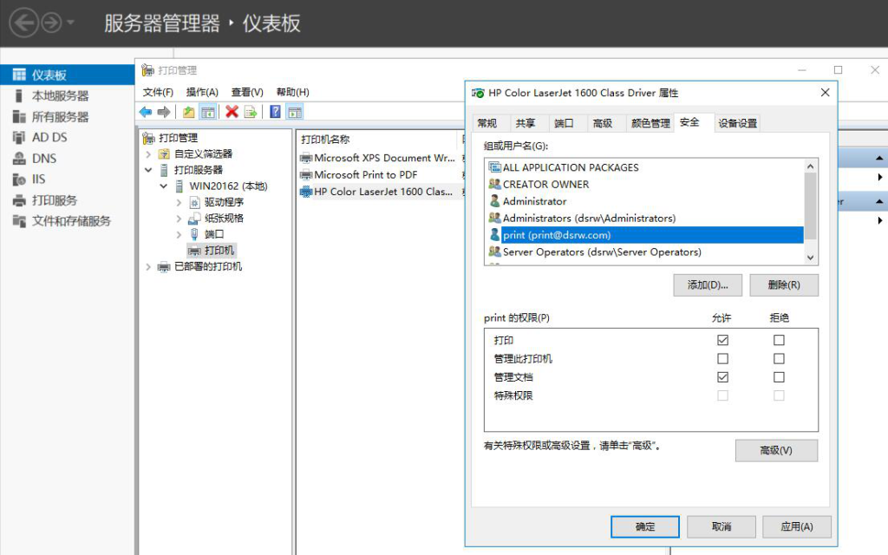
Task: Select the Microsoft XPS Document Writer printer icon
Action: [x=306, y=158]
